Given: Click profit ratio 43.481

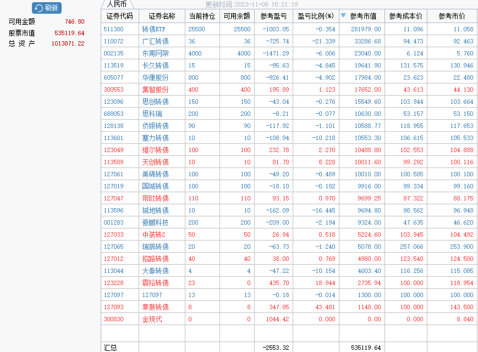Looking at the screenshot, I should (x=325, y=307).
